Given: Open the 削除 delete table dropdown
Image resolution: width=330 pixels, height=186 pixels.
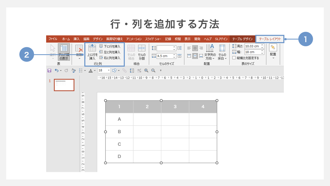Looking at the screenshot, I should click(x=79, y=52).
